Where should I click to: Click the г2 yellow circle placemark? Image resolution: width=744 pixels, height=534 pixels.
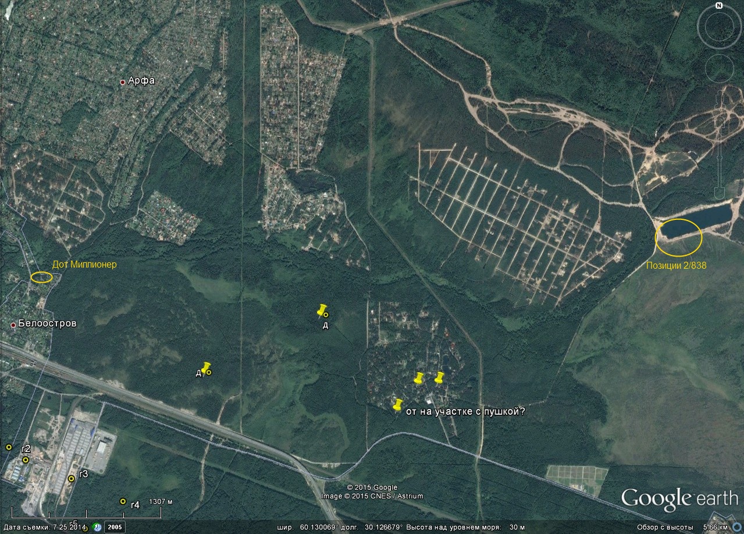point(26,460)
